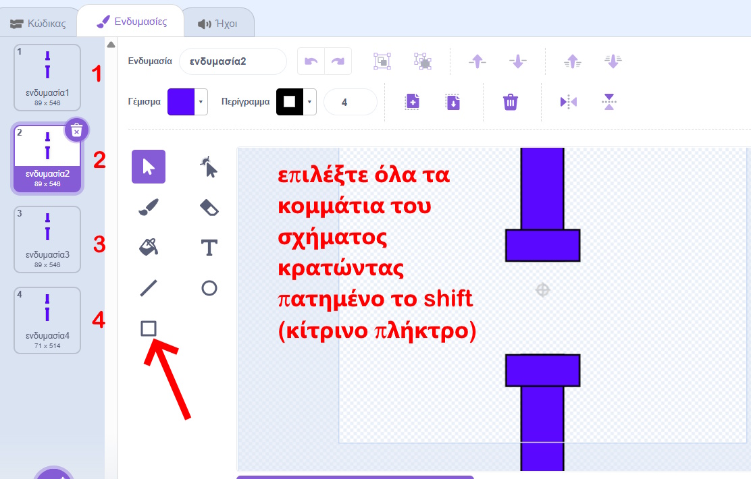The height and width of the screenshot is (479, 751).
Task: Switch to the Ενδυμασίες tab
Action: point(131,22)
